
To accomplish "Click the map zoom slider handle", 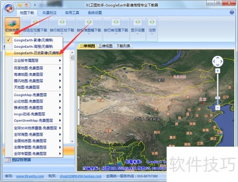I will click(x=218, y=98).
